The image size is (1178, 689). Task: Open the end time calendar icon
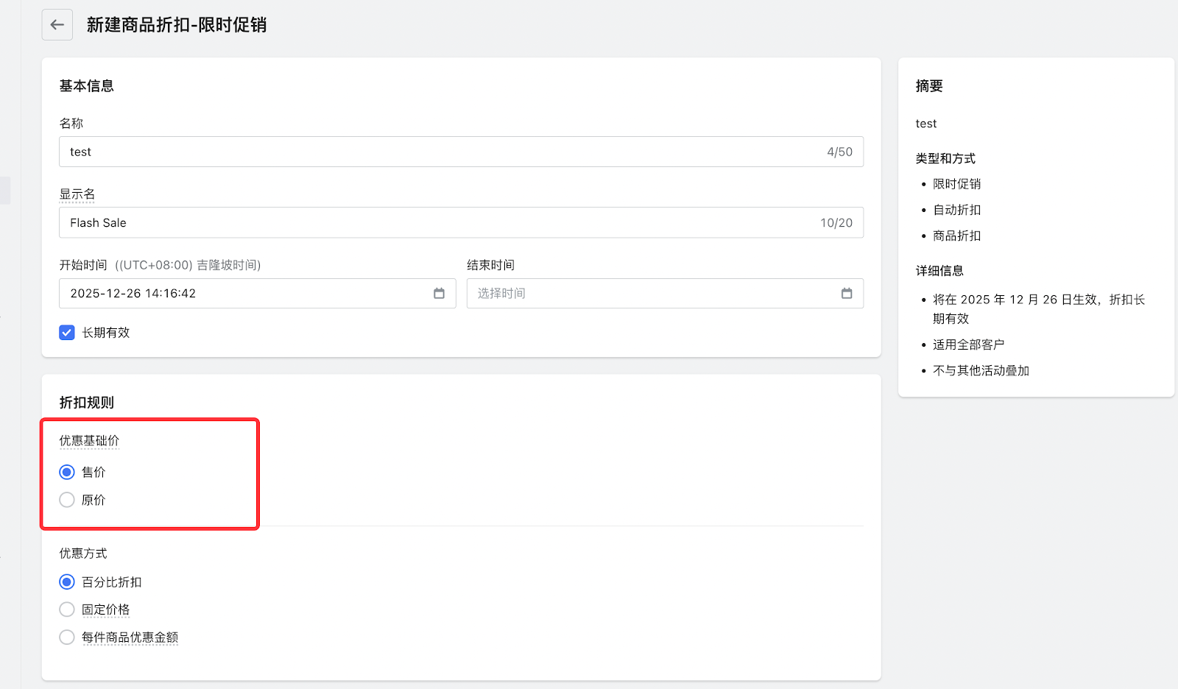(x=846, y=294)
